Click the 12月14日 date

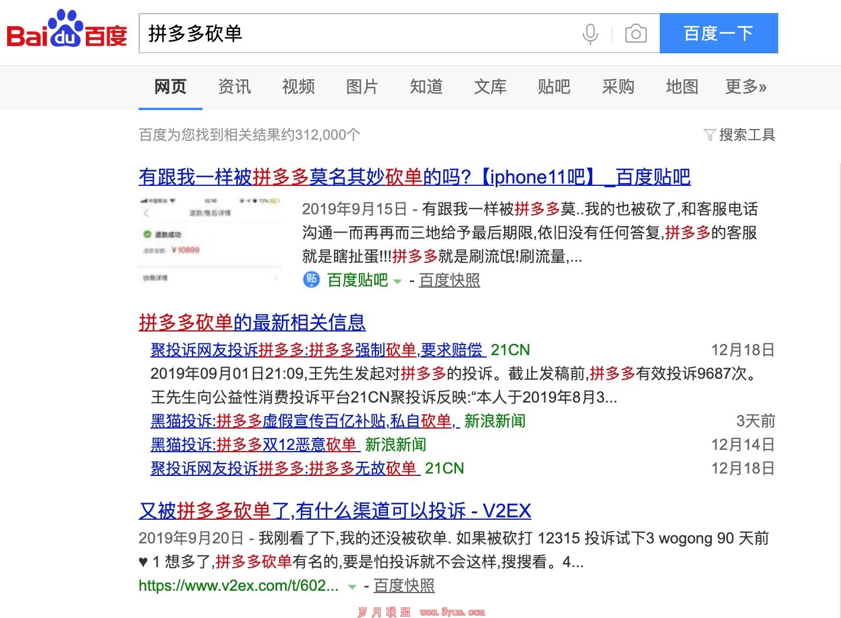[743, 445]
